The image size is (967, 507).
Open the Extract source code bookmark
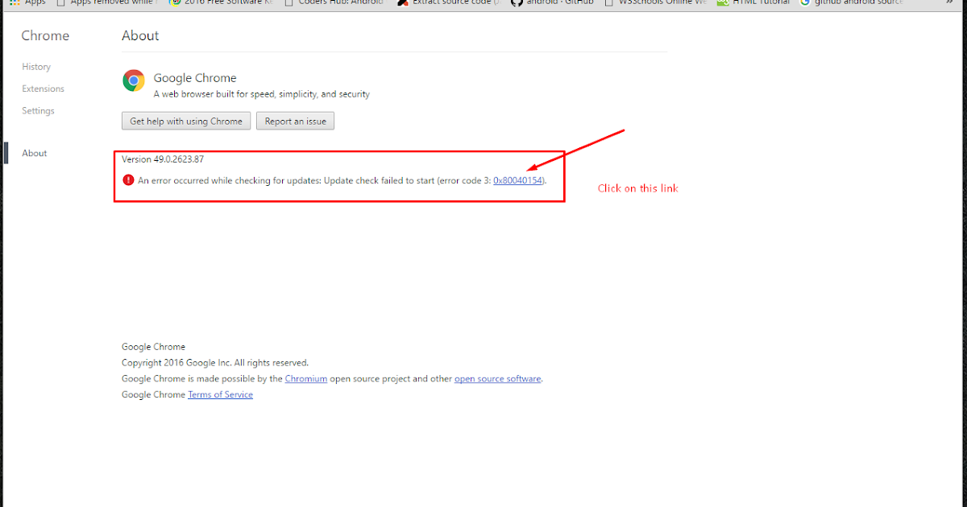pyautogui.click(x=450, y=3)
